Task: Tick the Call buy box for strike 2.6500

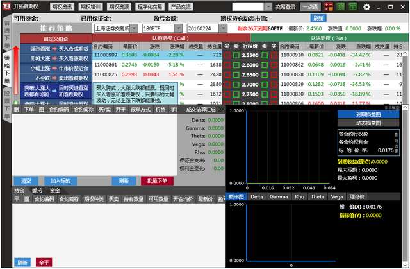Action: [x=227, y=74]
